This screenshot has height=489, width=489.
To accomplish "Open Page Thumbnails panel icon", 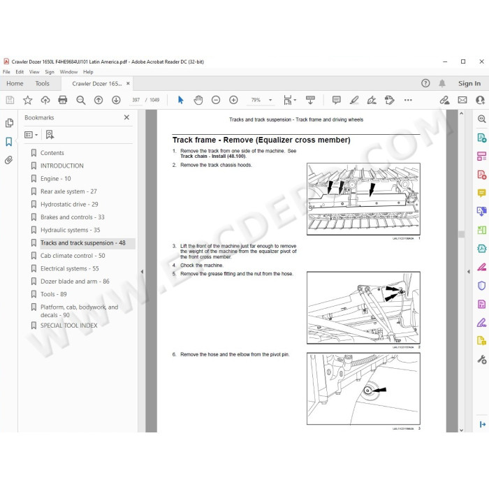I will 9,123.
